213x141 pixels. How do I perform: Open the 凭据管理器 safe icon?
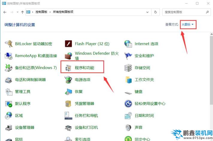point(68,104)
